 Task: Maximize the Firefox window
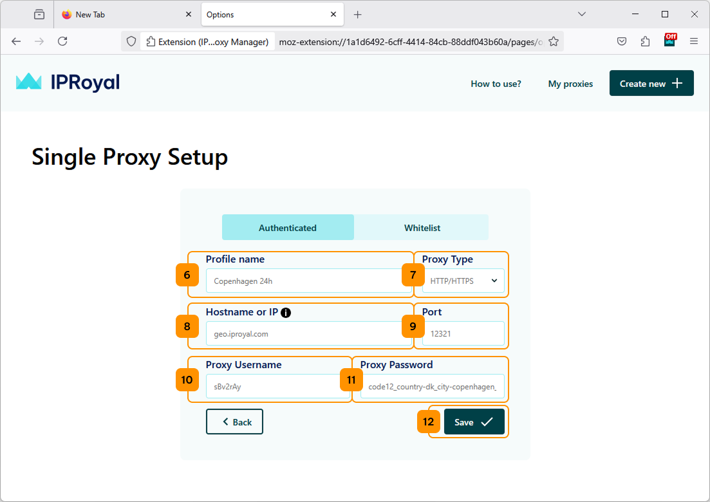665,15
